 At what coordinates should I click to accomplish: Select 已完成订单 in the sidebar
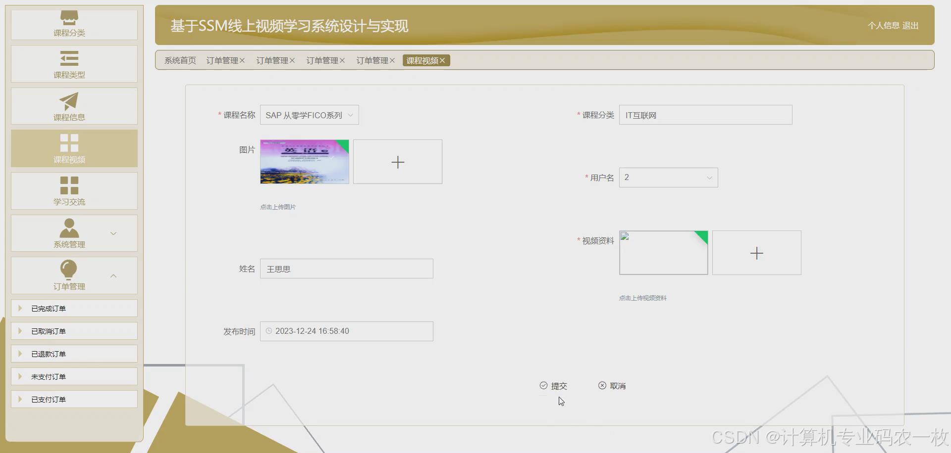48,308
